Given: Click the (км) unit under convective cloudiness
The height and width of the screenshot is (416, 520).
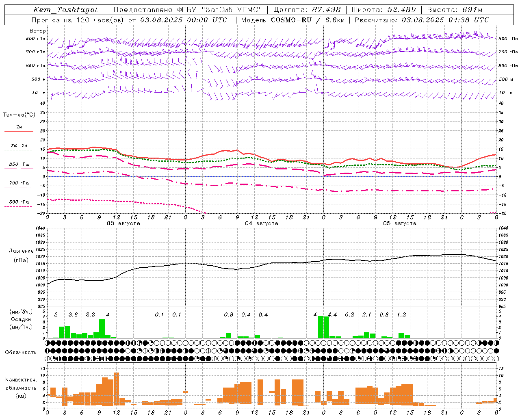Looking at the screenshot, I should point(21,396).
